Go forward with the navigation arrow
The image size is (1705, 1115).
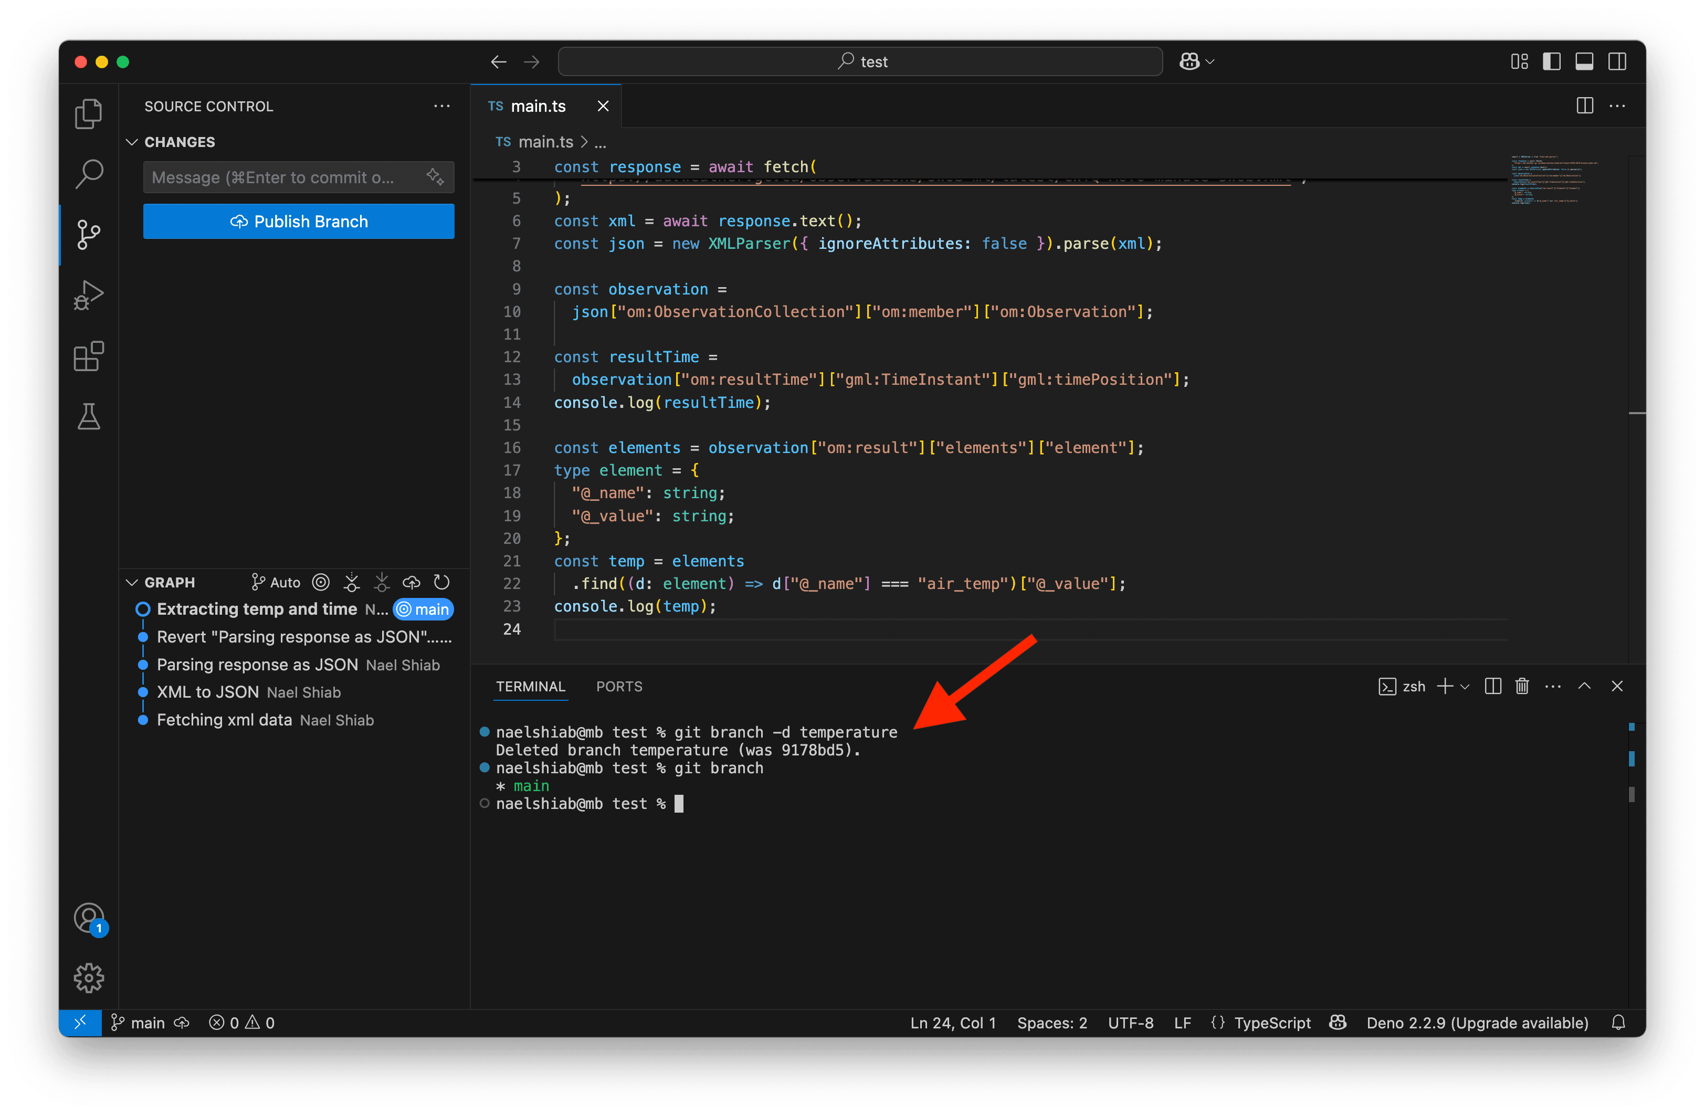(532, 61)
